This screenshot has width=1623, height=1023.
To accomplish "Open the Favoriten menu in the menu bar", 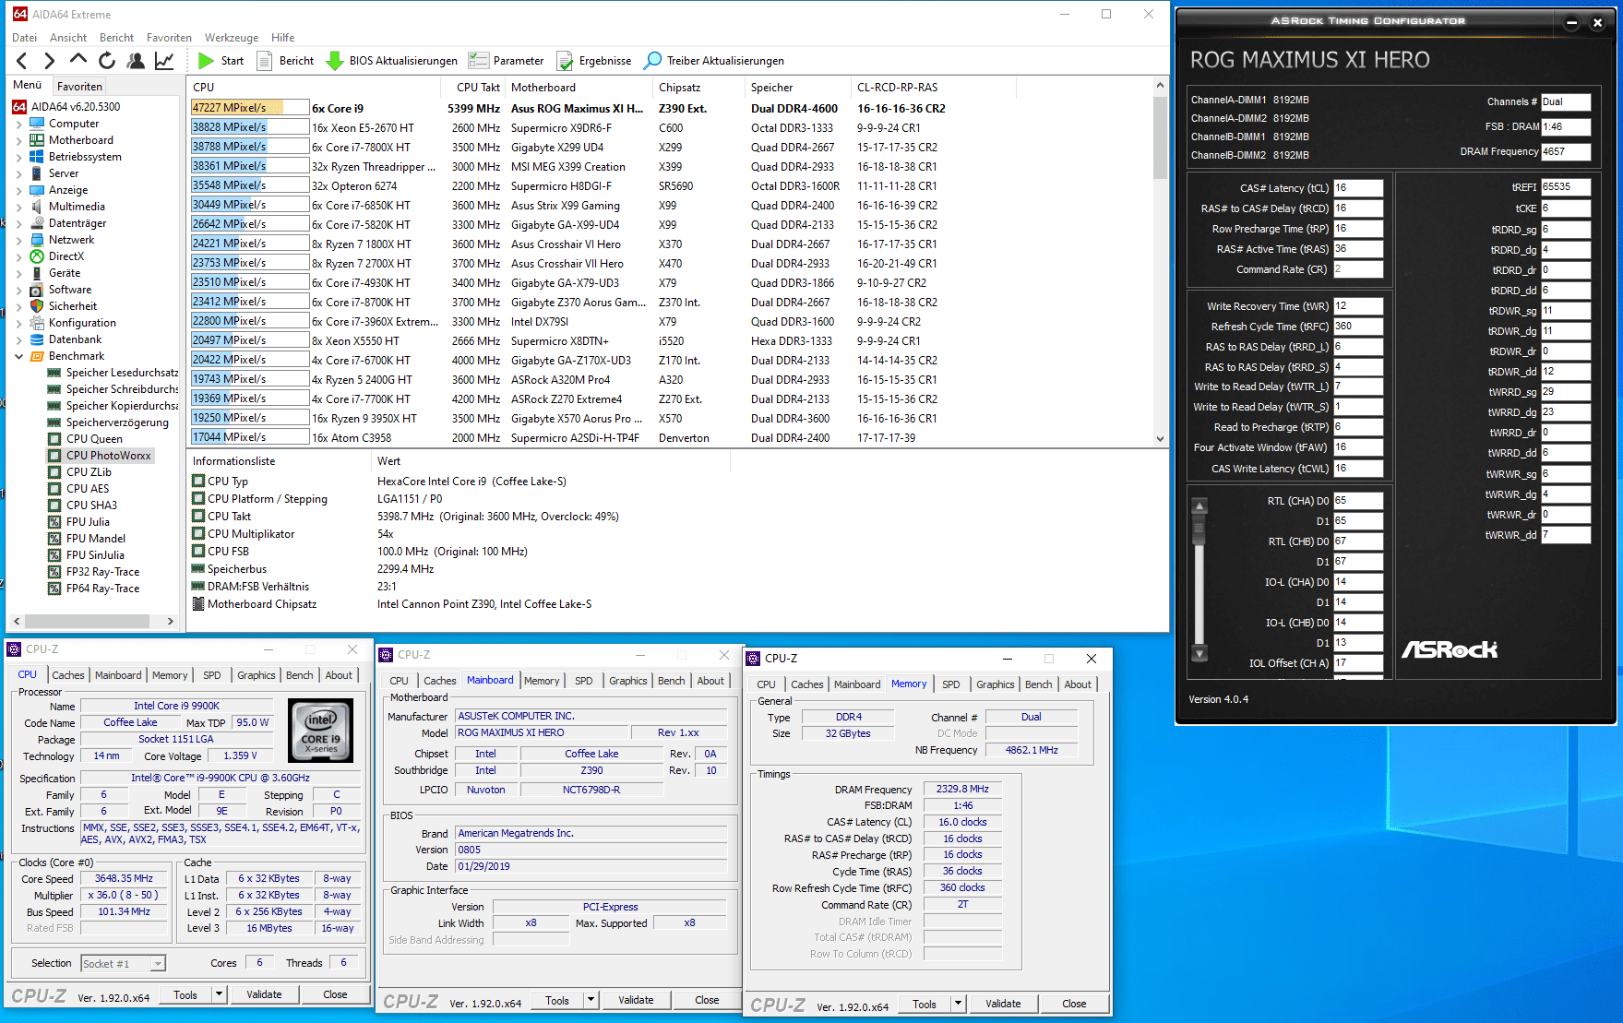I will pyautogui.click(x=169, y=38).
